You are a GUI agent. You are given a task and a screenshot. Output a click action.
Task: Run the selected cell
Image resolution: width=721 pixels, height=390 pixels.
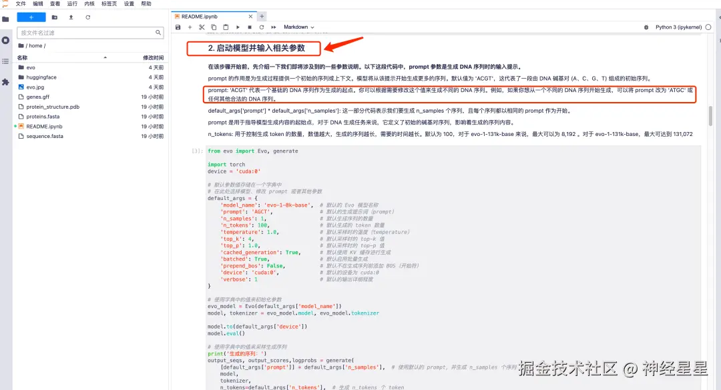(238, 27)
